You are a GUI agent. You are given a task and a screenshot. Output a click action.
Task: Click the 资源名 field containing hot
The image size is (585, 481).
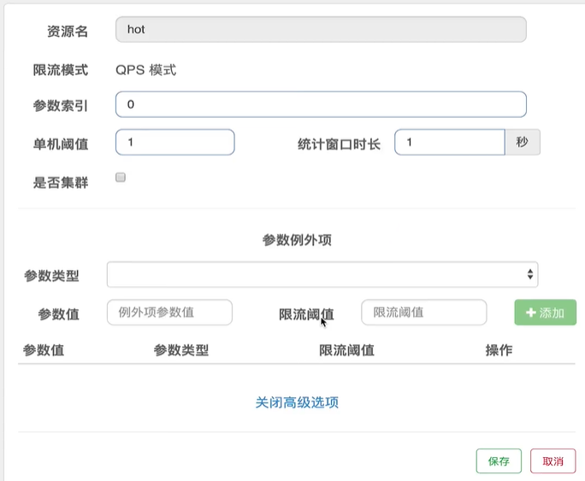tap(321, 29)
